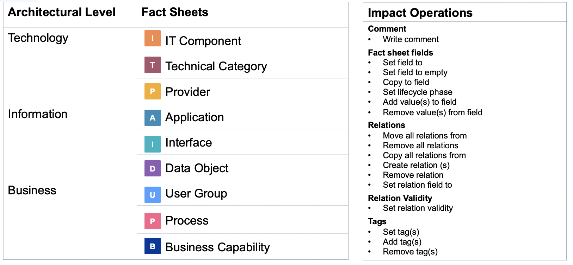Click the User Group U icon
573x265 pixels.
click(152, 195)
